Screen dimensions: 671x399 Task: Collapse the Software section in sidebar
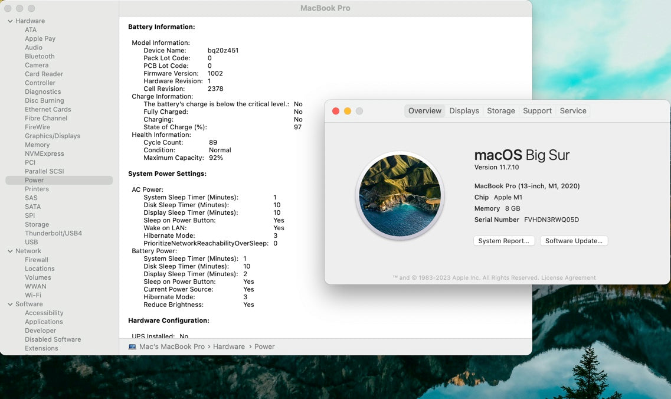click(x=10, y=305)
